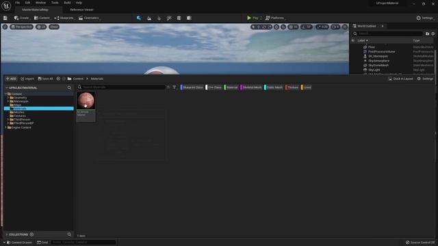Viewport: 438px width, 246px height.
Task: Open the Cinematics toolbar dropdown
Action: pos(89,18)
